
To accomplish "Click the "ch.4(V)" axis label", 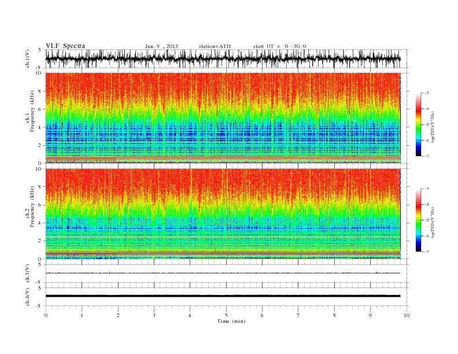I will point(28,297).
